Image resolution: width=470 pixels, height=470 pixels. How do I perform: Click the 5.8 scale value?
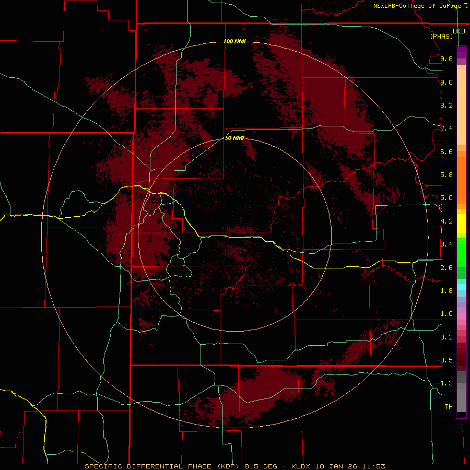446,175
